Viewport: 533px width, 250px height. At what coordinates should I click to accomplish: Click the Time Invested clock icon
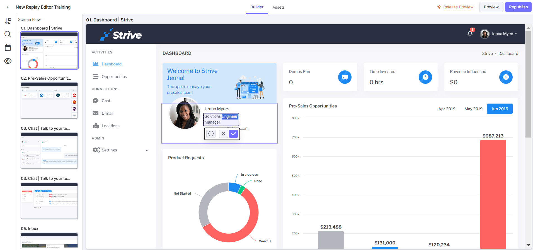click(x=425, y=77)
